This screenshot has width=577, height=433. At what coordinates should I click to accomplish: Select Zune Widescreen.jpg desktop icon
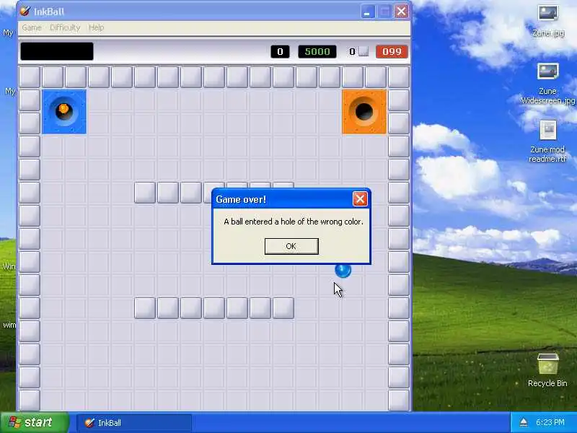(547, 84)
